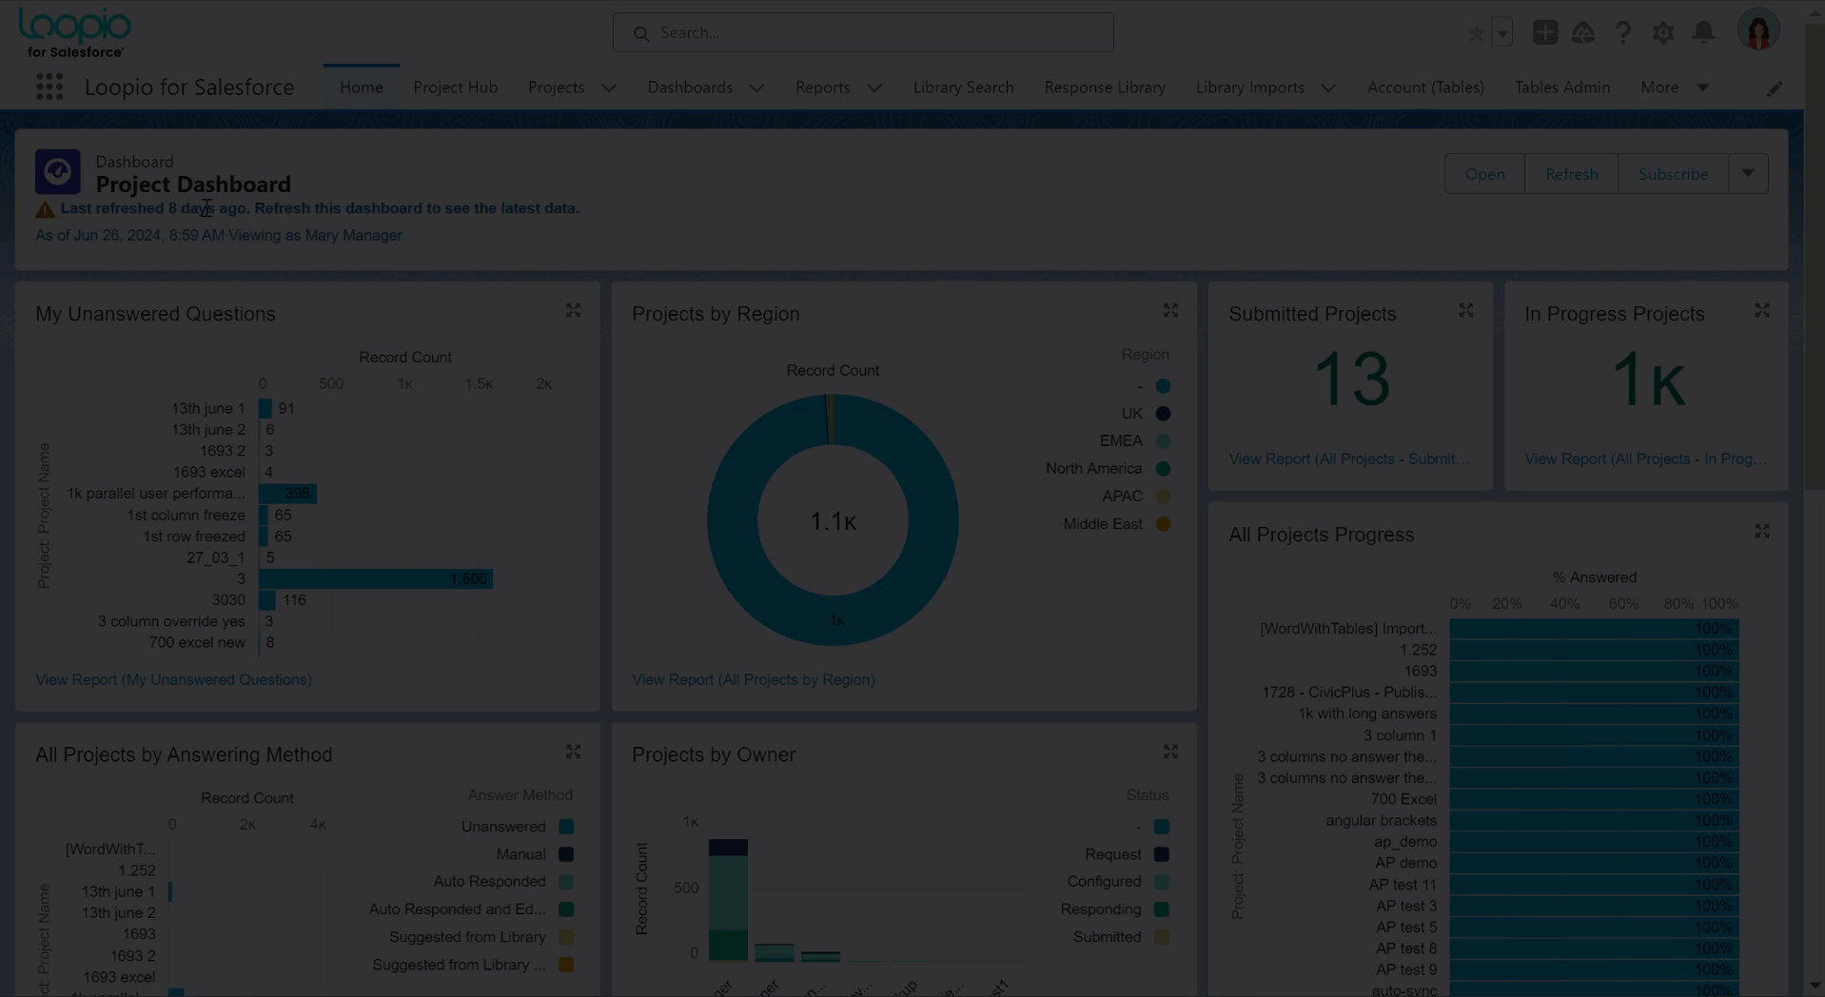Open the Salesforce guidance center icon
1825x997 pixels.
coord(1583,33)
